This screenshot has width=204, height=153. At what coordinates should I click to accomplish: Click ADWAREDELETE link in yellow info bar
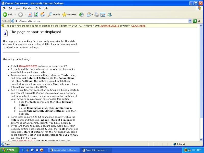point(110,26)
